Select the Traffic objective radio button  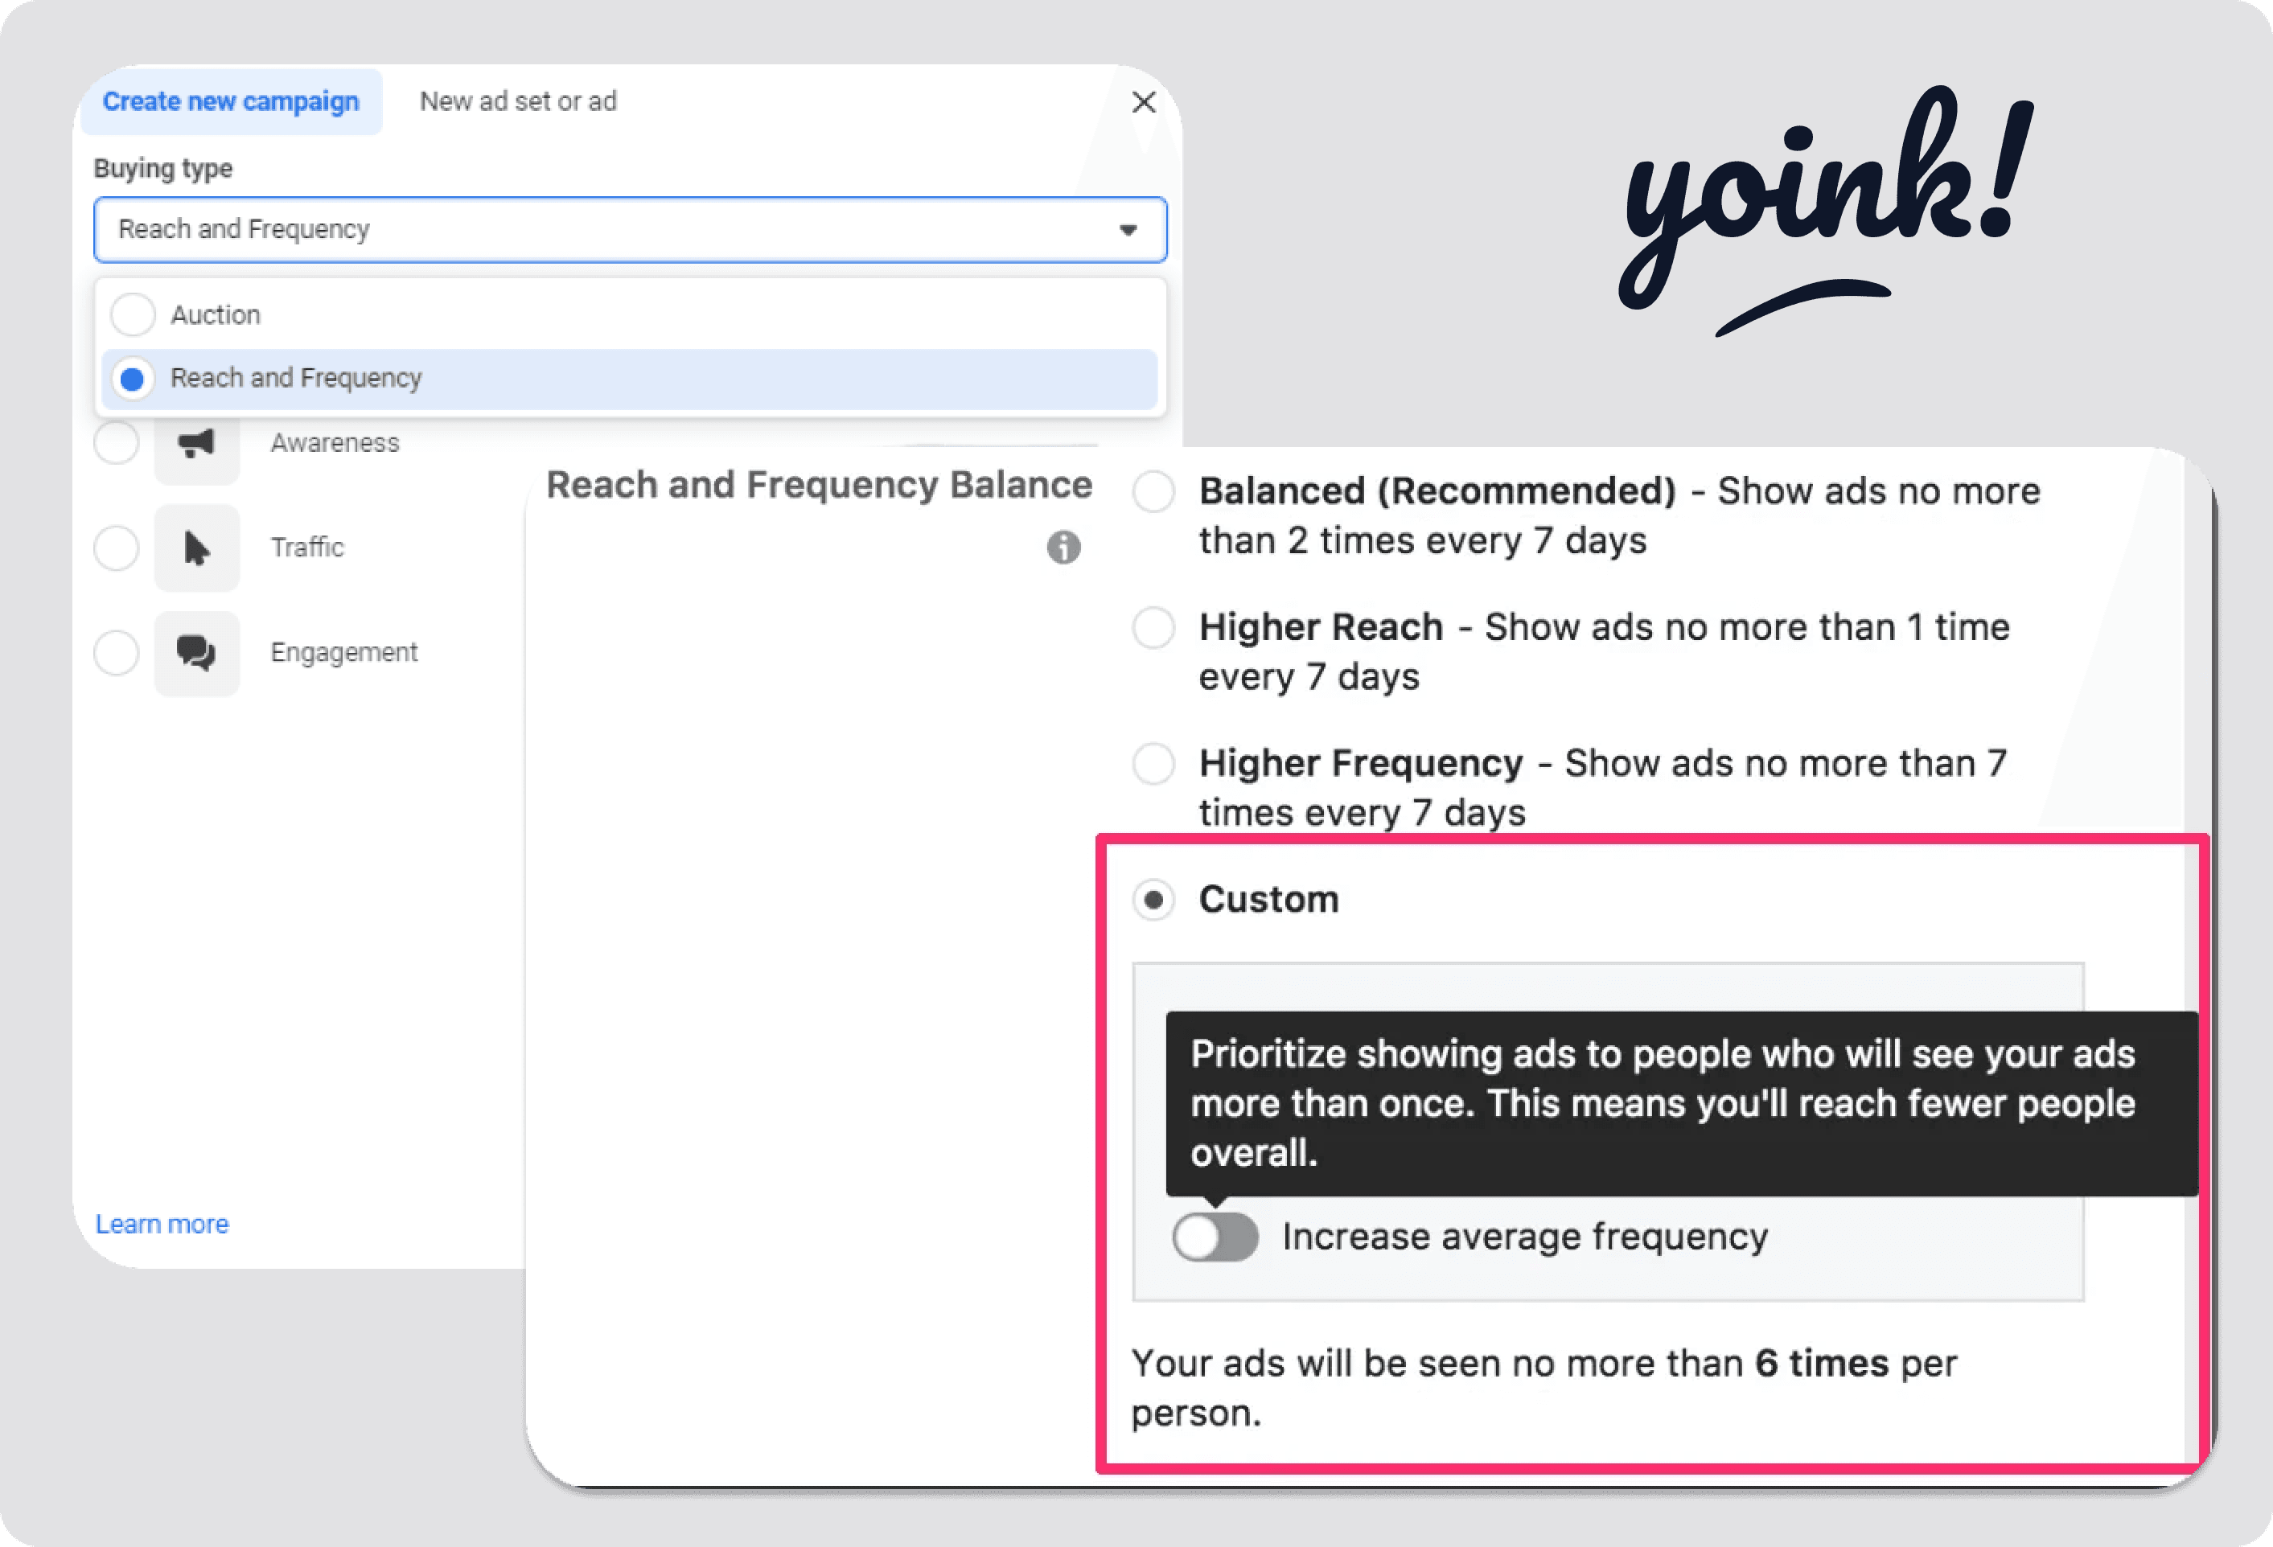click(117, 548)
